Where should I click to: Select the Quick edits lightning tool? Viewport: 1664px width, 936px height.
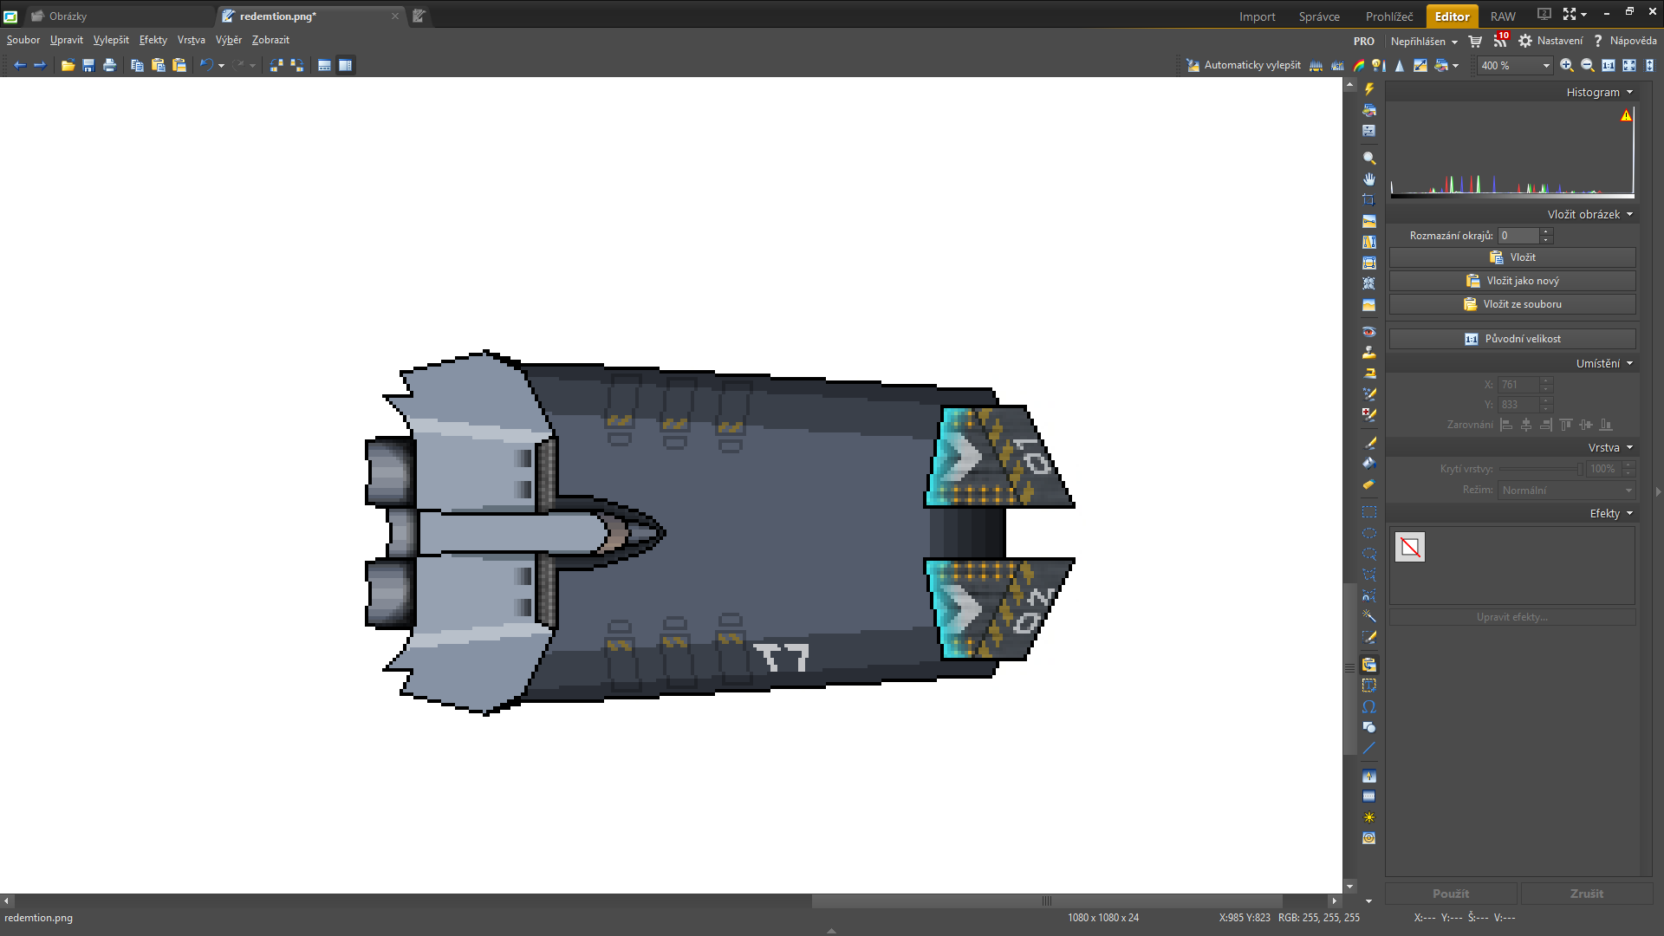[1369, 89]
